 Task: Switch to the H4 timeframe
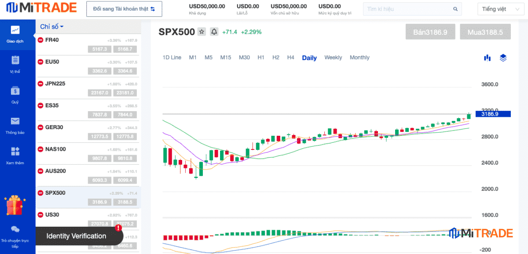[x=290, y=58]
